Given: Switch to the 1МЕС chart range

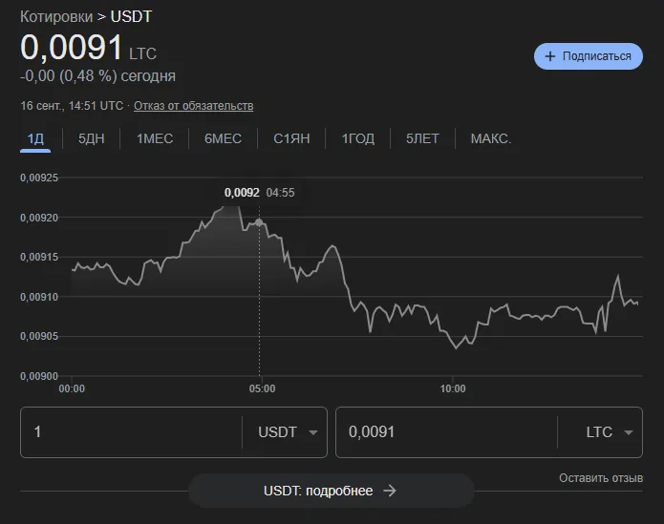Looking at the screenshot, I should coord(155,138).
